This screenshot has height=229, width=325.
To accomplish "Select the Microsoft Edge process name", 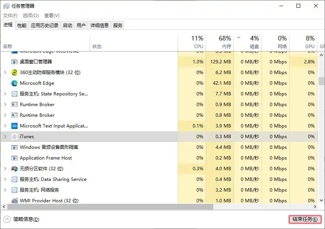I will 37,83.
